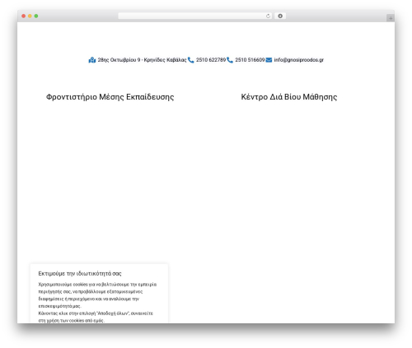Click the Εκτιμούμε την ιδιωτικότητά σας heading
Viewport: 412px width, 348px height.
tap(80, 273)
